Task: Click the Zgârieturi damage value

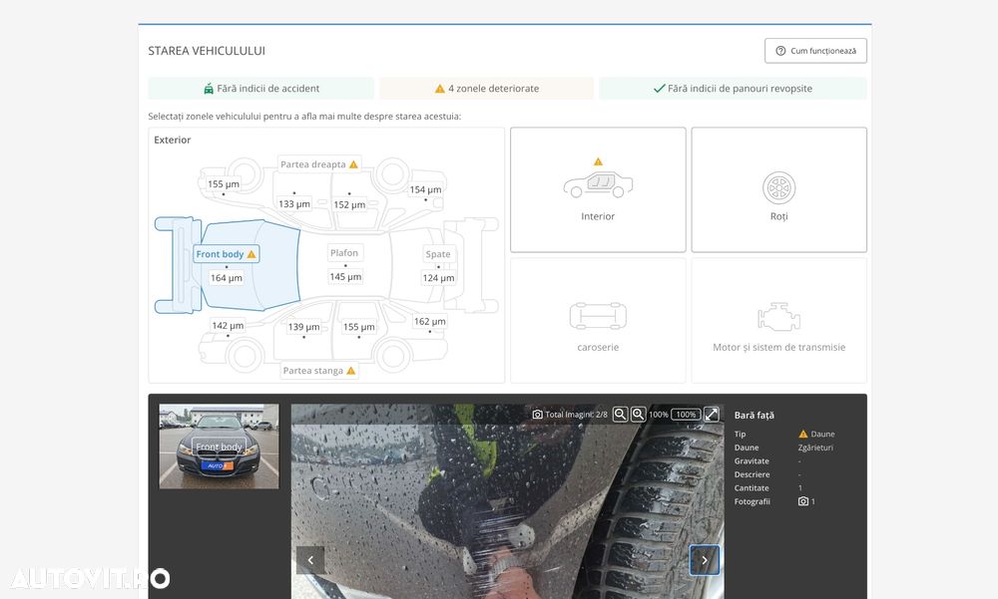Action: pos(815,448)
